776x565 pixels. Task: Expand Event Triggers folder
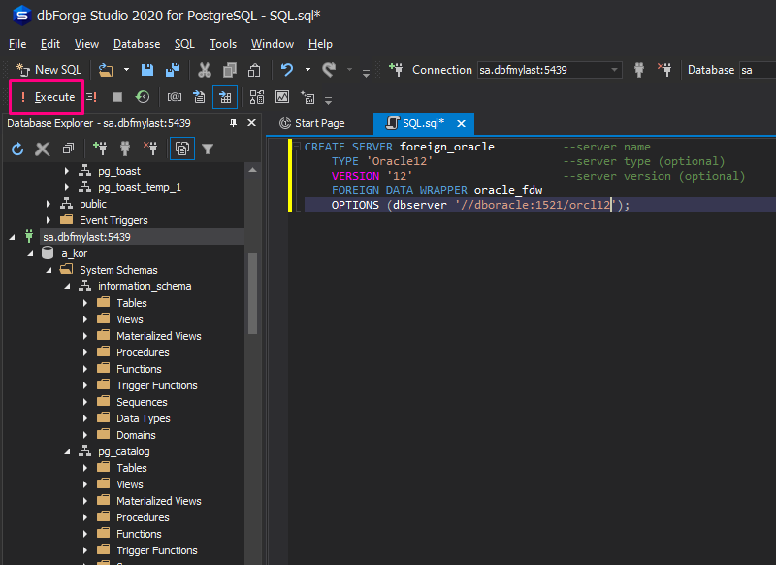tap(48, 220)
